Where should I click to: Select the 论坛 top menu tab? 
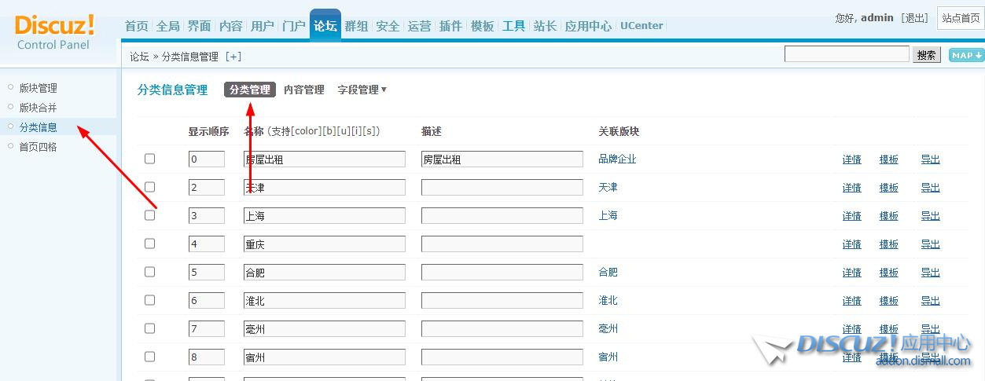325,25
